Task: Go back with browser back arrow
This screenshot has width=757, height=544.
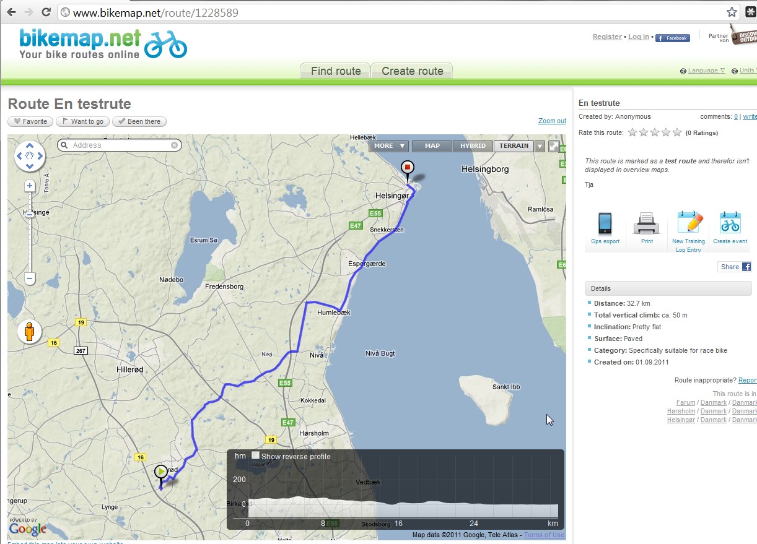Action: 11,12
